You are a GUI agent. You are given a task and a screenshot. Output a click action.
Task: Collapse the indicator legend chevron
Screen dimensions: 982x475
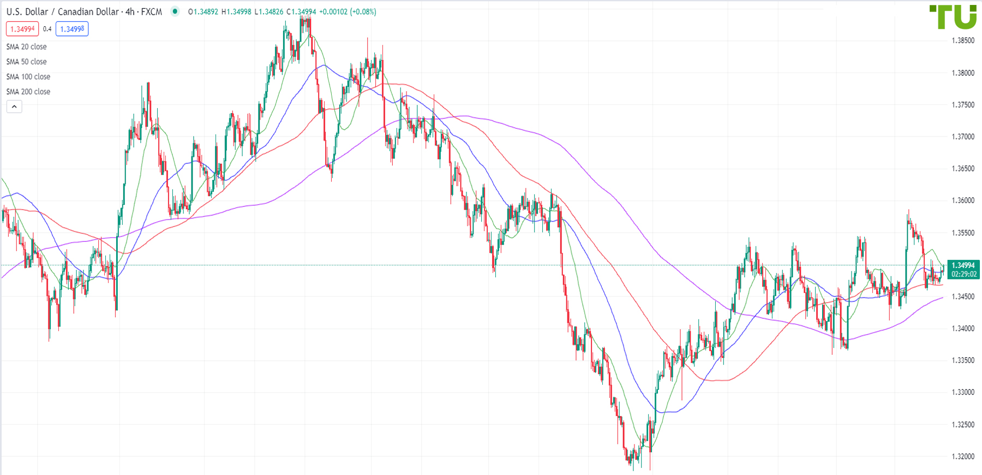(14, 106)
